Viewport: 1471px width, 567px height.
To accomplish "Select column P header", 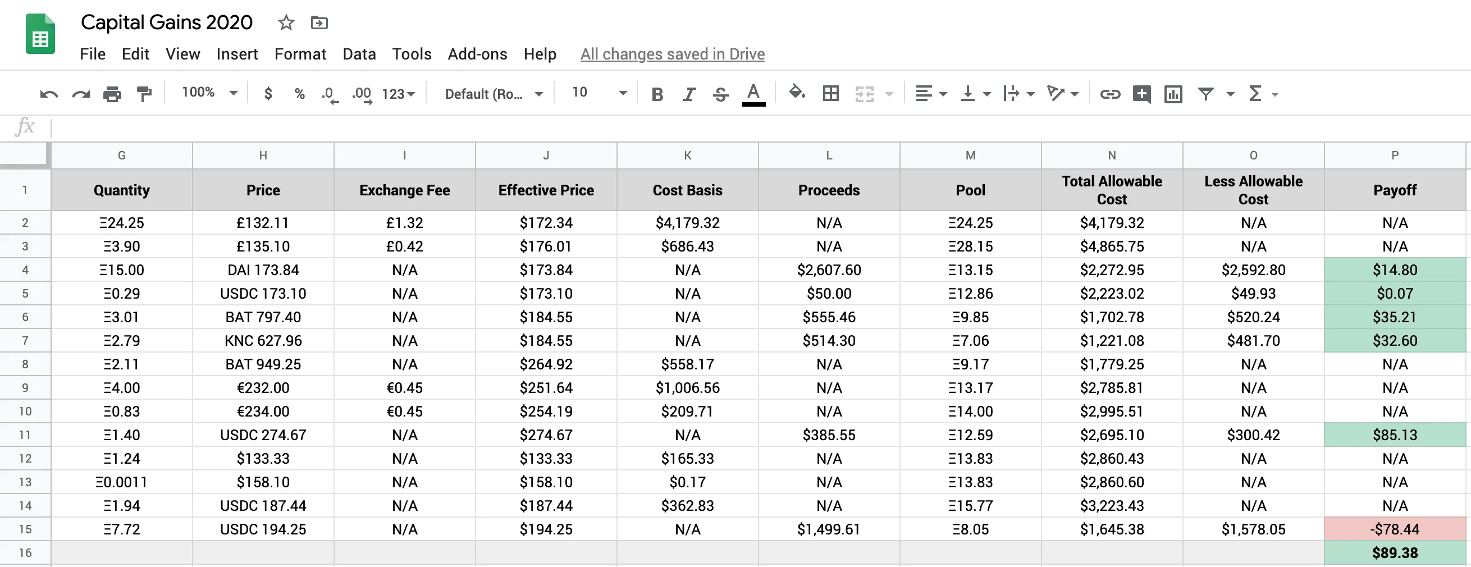I will 1395,156.
